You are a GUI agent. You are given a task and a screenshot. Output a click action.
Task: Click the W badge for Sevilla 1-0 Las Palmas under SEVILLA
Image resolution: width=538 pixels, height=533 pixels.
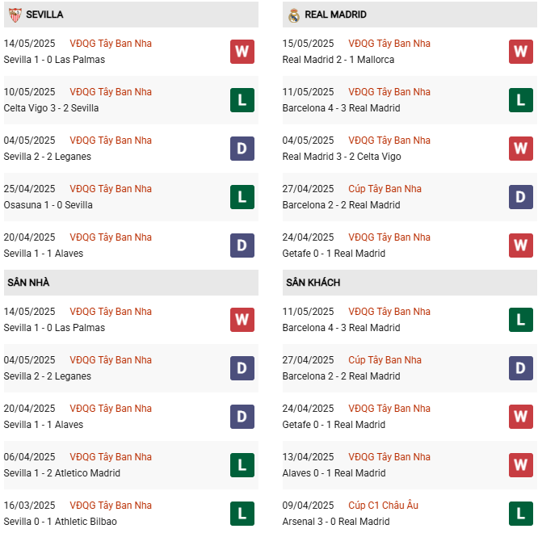242,52
